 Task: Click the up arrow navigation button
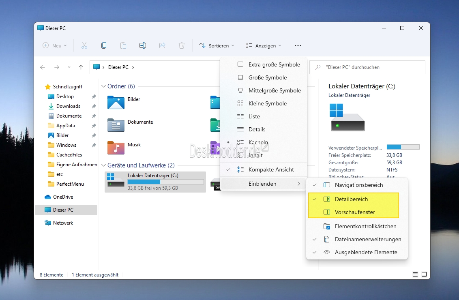pos(81,67)
